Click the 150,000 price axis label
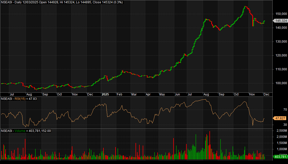Screen dimensions: 288x164 [281, 14]
